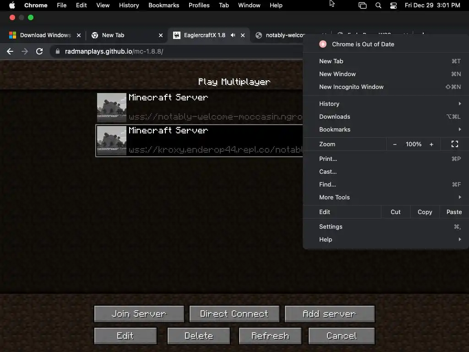Go back to previous page
Viewport: 469px width, 352px height.
click(10, 51)
